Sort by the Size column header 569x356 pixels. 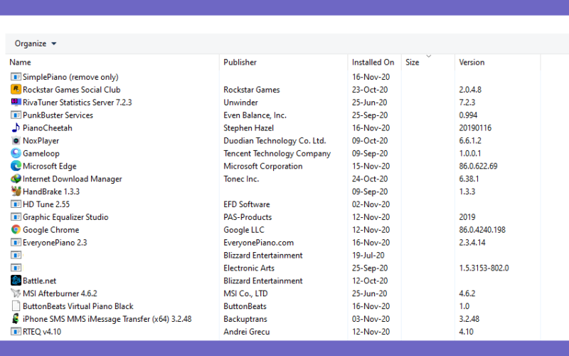[x=413, y=62]
